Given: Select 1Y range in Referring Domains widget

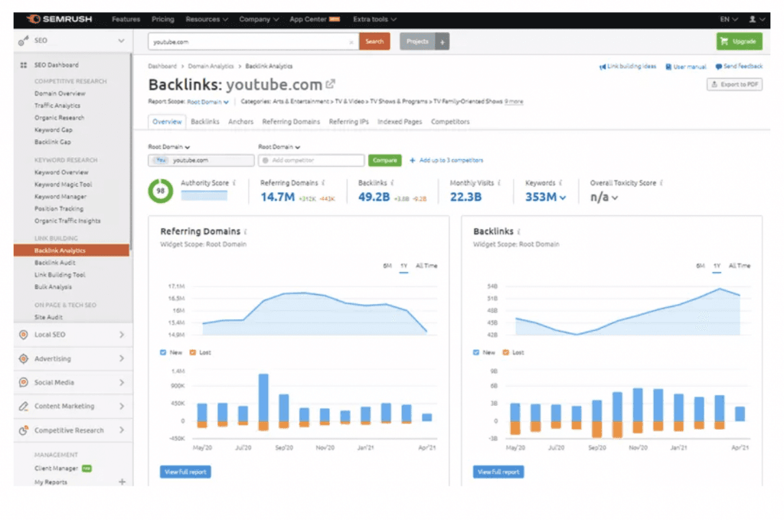Looking at the screenshot, I should click(404, 266).
